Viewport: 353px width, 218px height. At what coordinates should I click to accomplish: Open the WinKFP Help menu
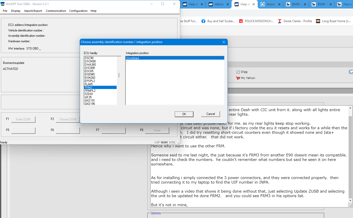tap(94, 11)
